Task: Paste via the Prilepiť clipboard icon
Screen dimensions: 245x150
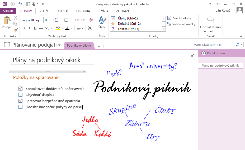Action: click(x=7, y=20)
